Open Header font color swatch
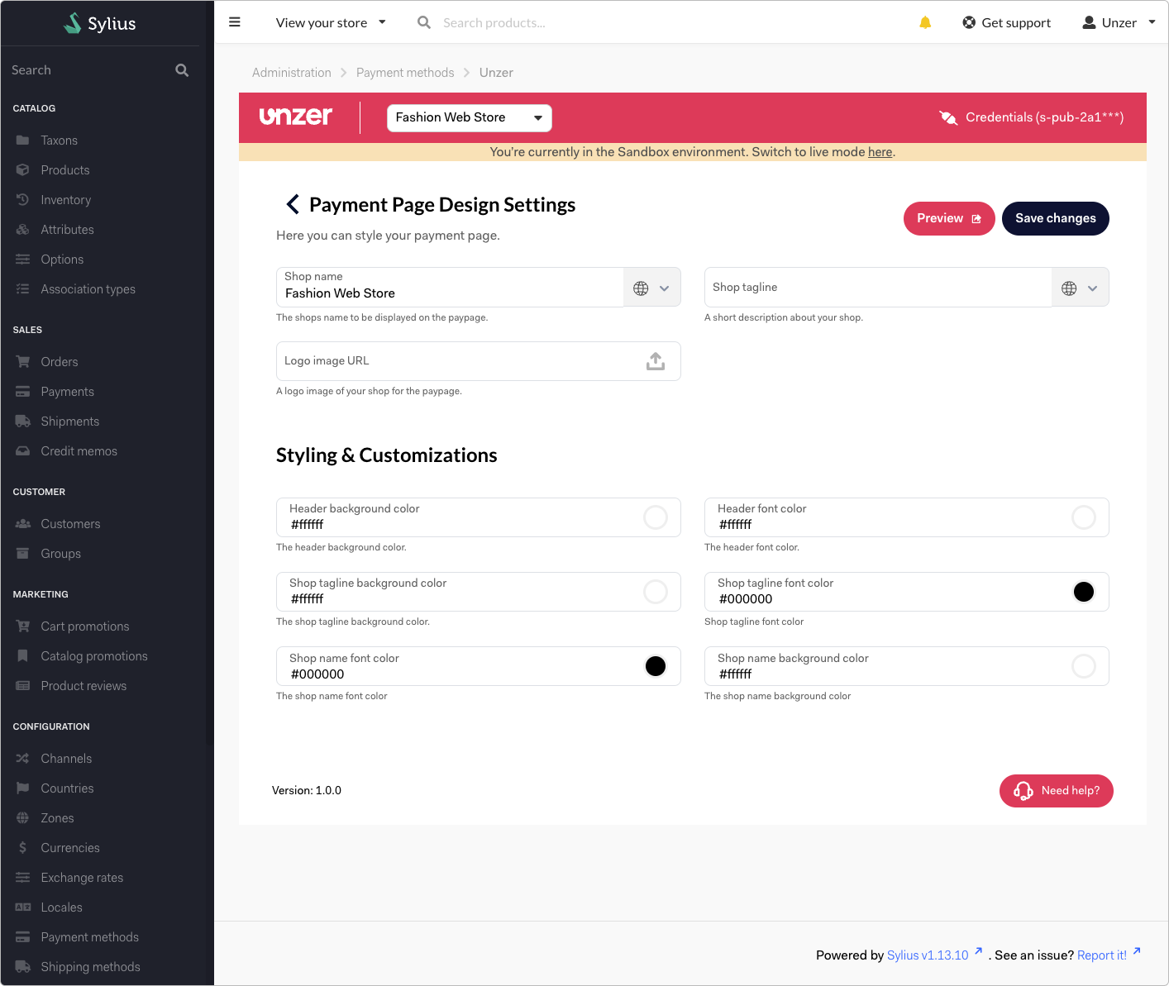This screenshot has width=1169, height=986. (1084, 517)
